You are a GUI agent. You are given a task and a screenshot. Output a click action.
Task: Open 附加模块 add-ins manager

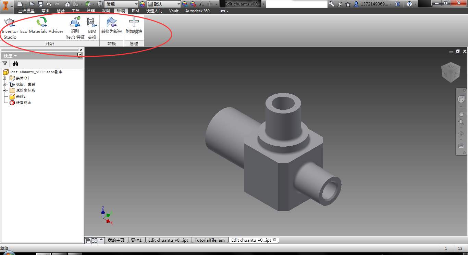click(134, 26)
